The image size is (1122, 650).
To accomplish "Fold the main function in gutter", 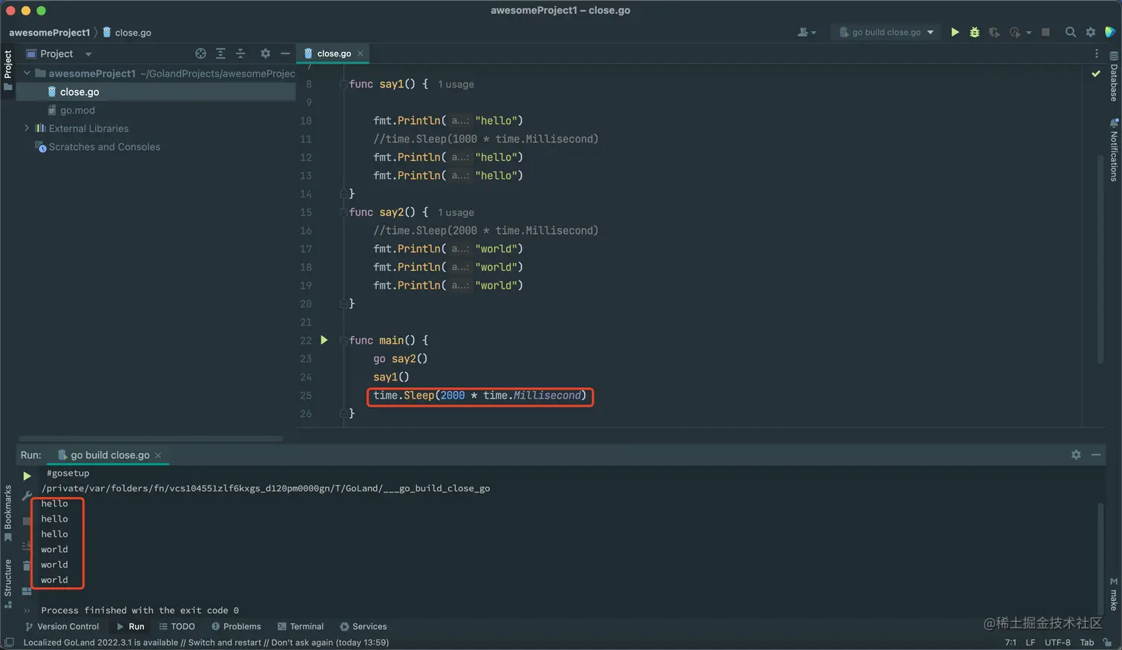I will tap(343, 340).
